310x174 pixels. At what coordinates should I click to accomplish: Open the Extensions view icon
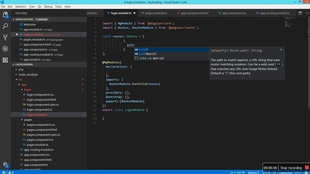pyautogui.click(x=5, y=60)
